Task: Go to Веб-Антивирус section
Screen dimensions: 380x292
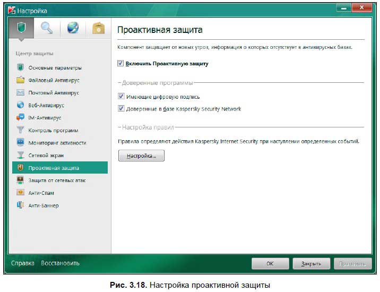Action: pos(60,105)
